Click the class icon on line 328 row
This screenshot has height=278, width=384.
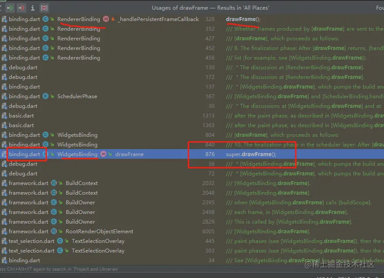[46, 19]
